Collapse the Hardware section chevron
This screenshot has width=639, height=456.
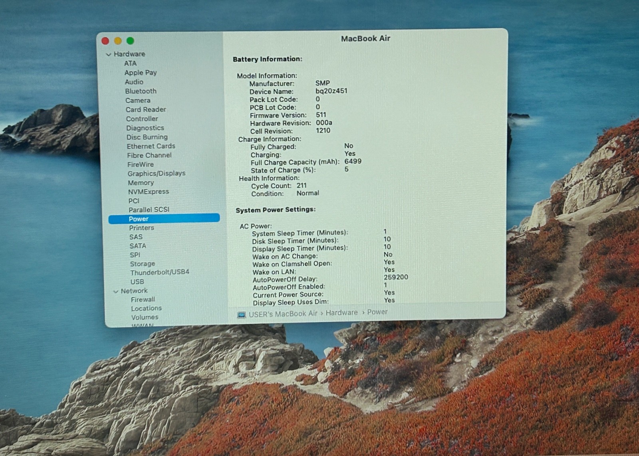108,54
